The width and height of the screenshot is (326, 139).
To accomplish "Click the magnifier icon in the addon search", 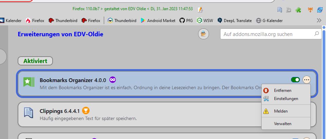I will point(317,34).
